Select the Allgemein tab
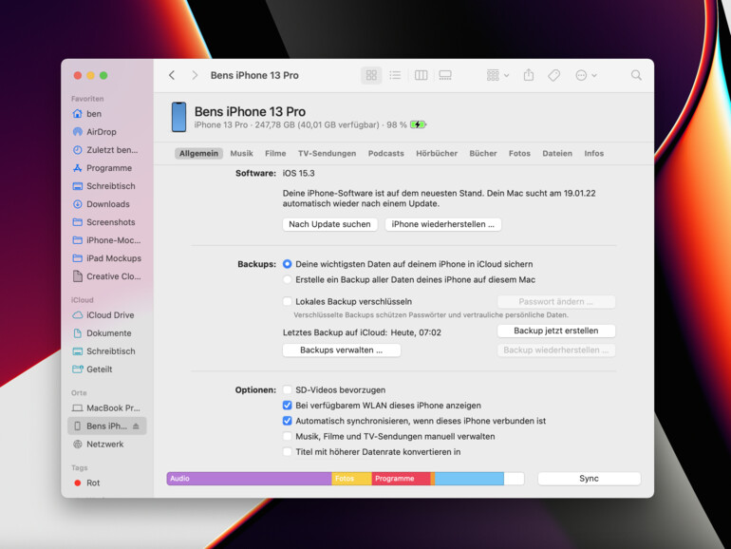The height and width of the screenshot is (549, 731). coord(198,154)
